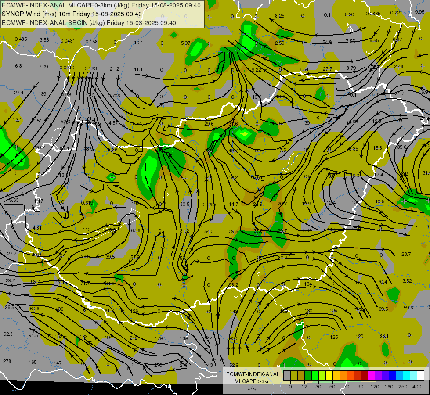Click the map value '4.81'
430x395 pixels.
(37, 228)
